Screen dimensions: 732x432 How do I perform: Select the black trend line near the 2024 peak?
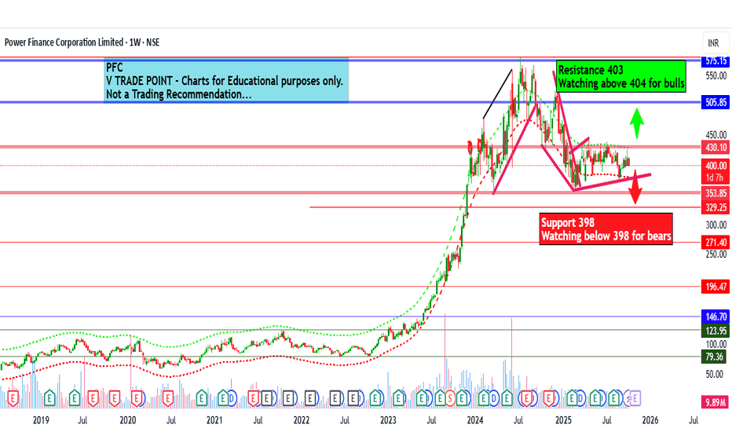(497, 94)
